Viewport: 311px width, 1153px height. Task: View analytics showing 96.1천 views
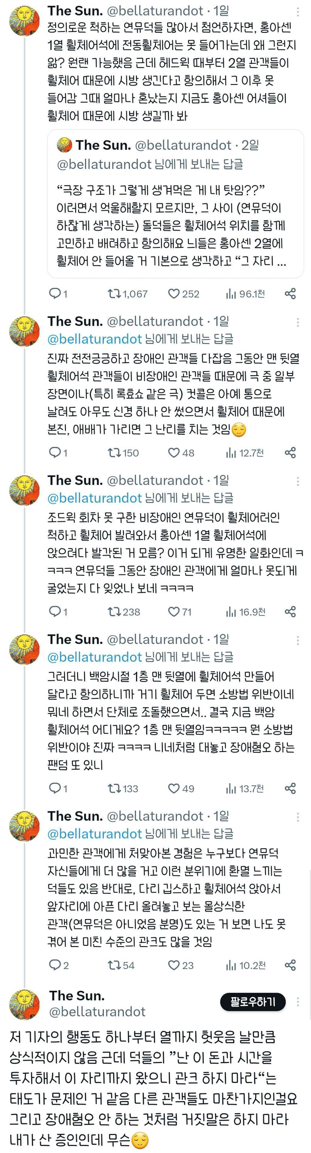click(x=231, y=293)
